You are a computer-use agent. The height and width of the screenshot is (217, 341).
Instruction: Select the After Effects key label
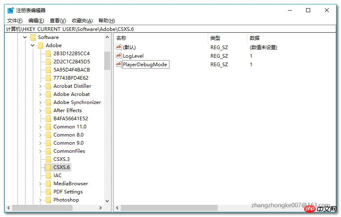pos(68,111)
